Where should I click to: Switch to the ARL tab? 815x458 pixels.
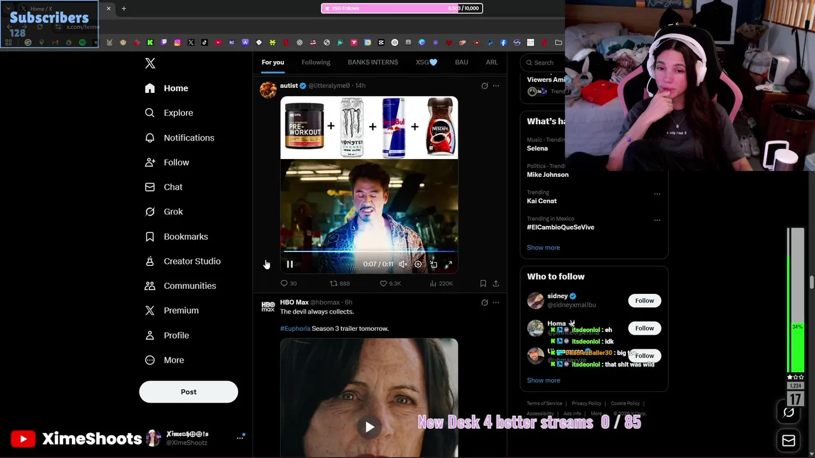tap(492, 62)
